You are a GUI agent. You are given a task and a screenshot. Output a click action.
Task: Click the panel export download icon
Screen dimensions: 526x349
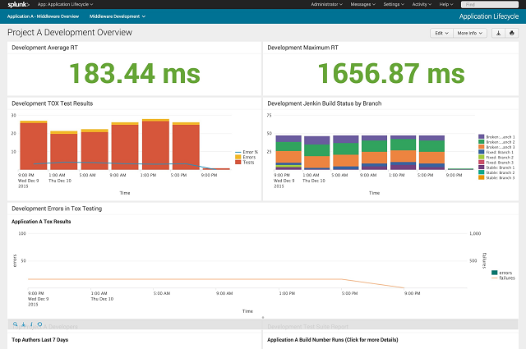[x=24, y=324]
